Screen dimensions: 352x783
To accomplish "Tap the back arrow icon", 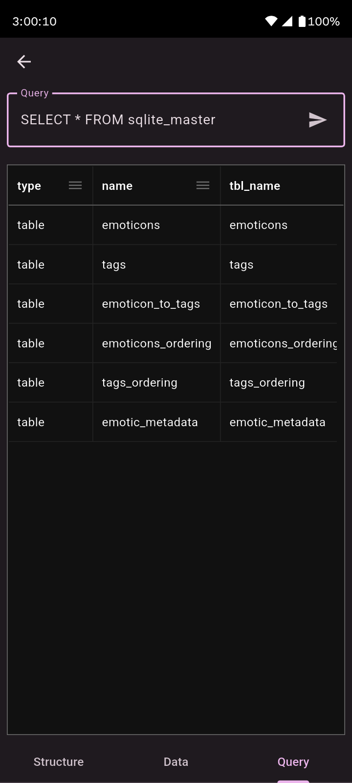I will (24, 62).
